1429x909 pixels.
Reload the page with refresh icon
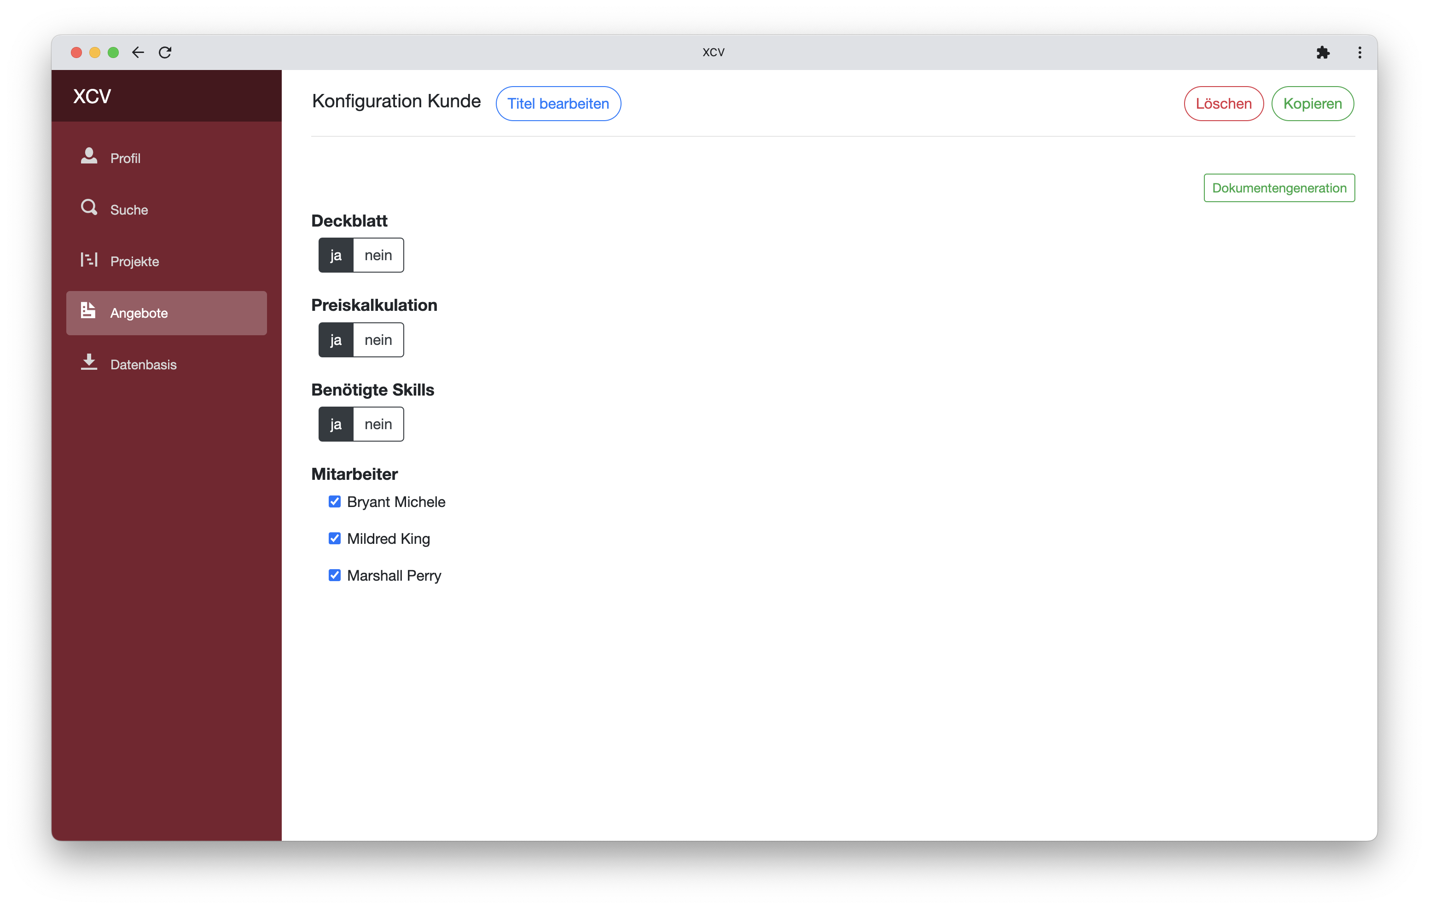coord(165,52)
